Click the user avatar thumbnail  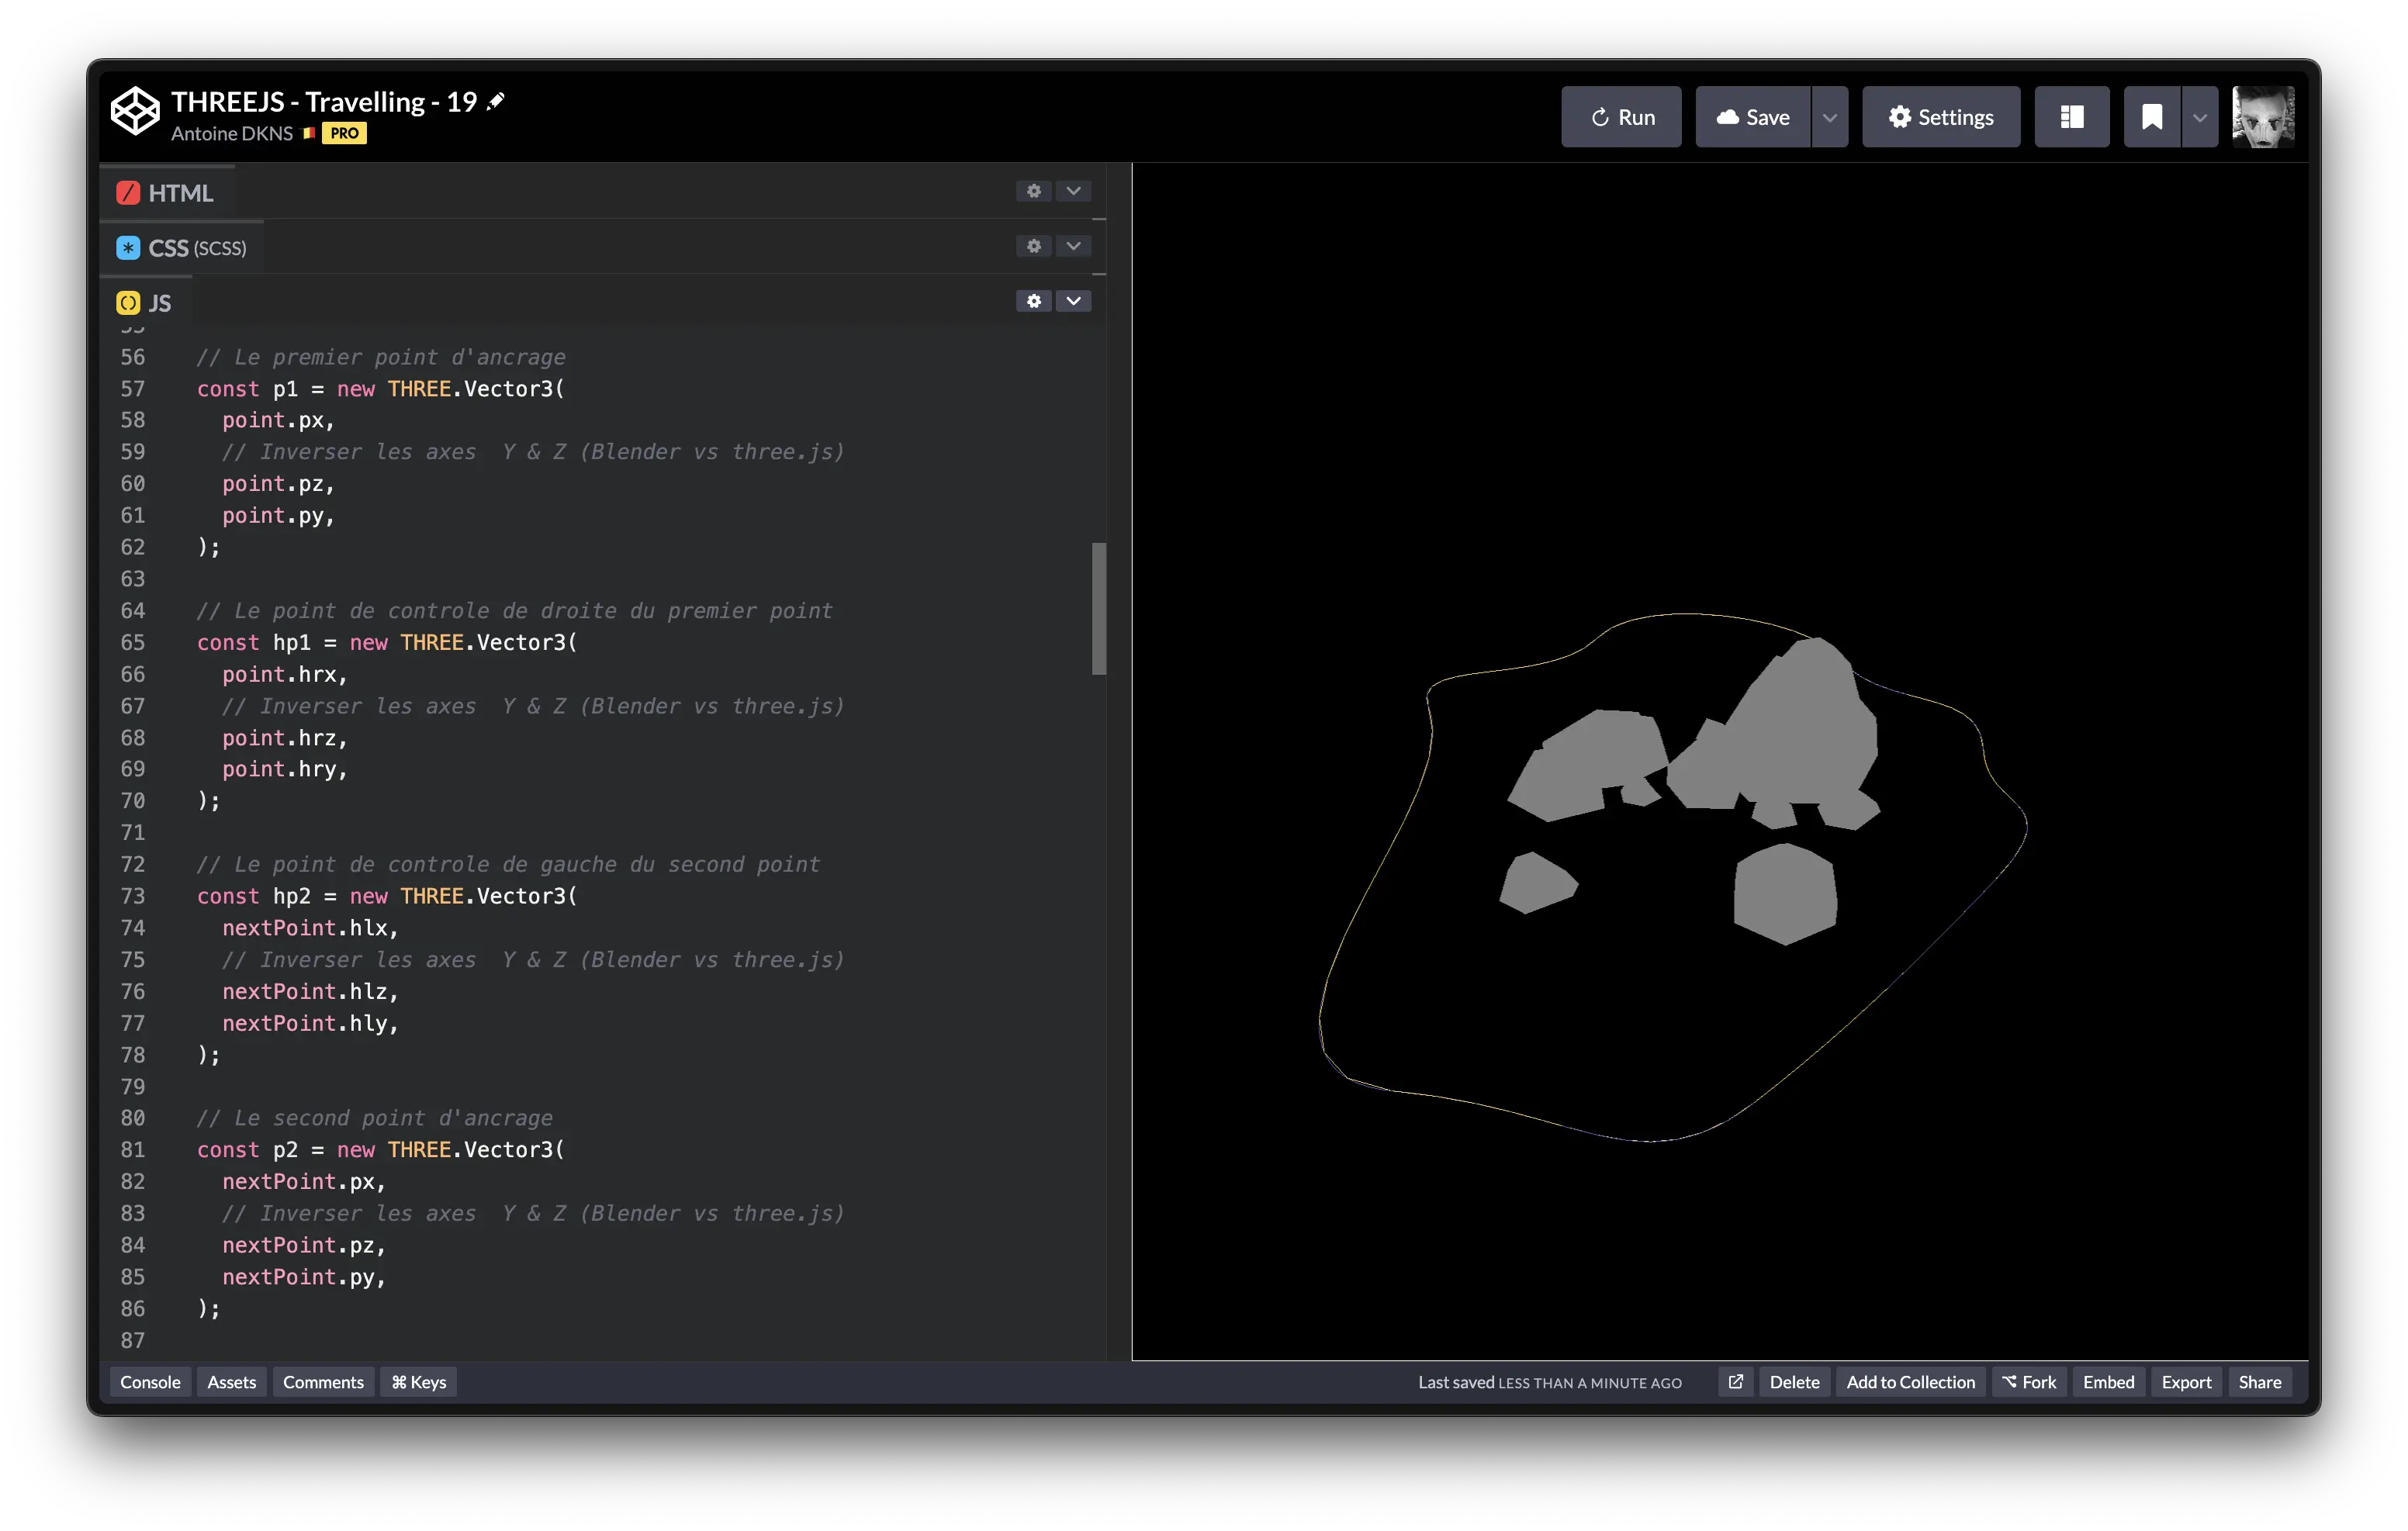point(2262,117)
